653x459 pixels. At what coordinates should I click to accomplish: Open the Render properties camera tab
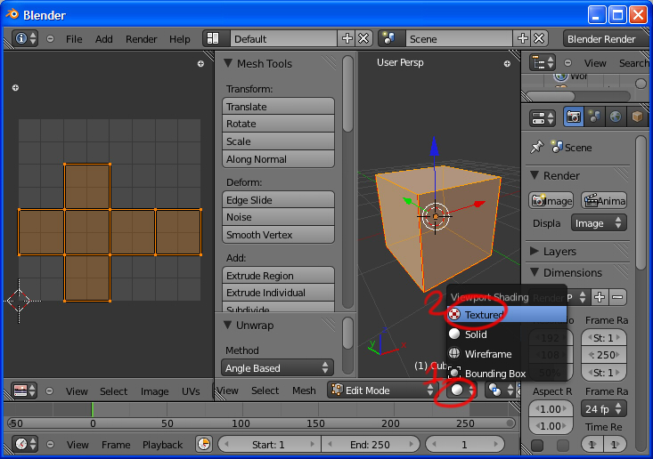point(573,117)
